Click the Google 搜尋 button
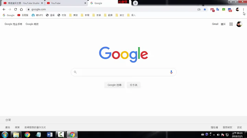Screen dimensions: 247x138 [x=115, y=85]
